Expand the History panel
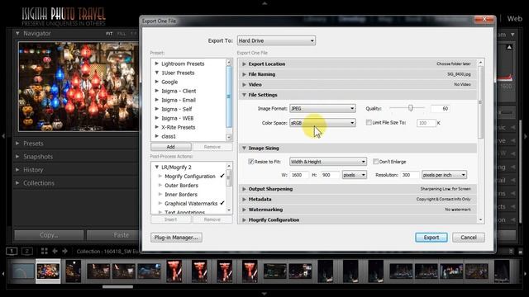Viewport: 529px width, 297px height. pos(17,170)
